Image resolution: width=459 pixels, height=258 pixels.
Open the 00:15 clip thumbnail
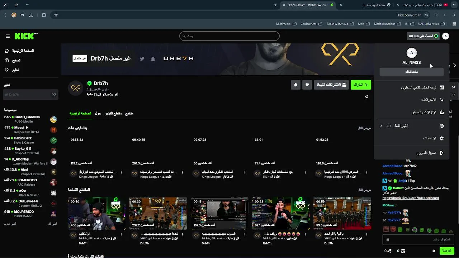pyautogui.click(x=219, y=214)
